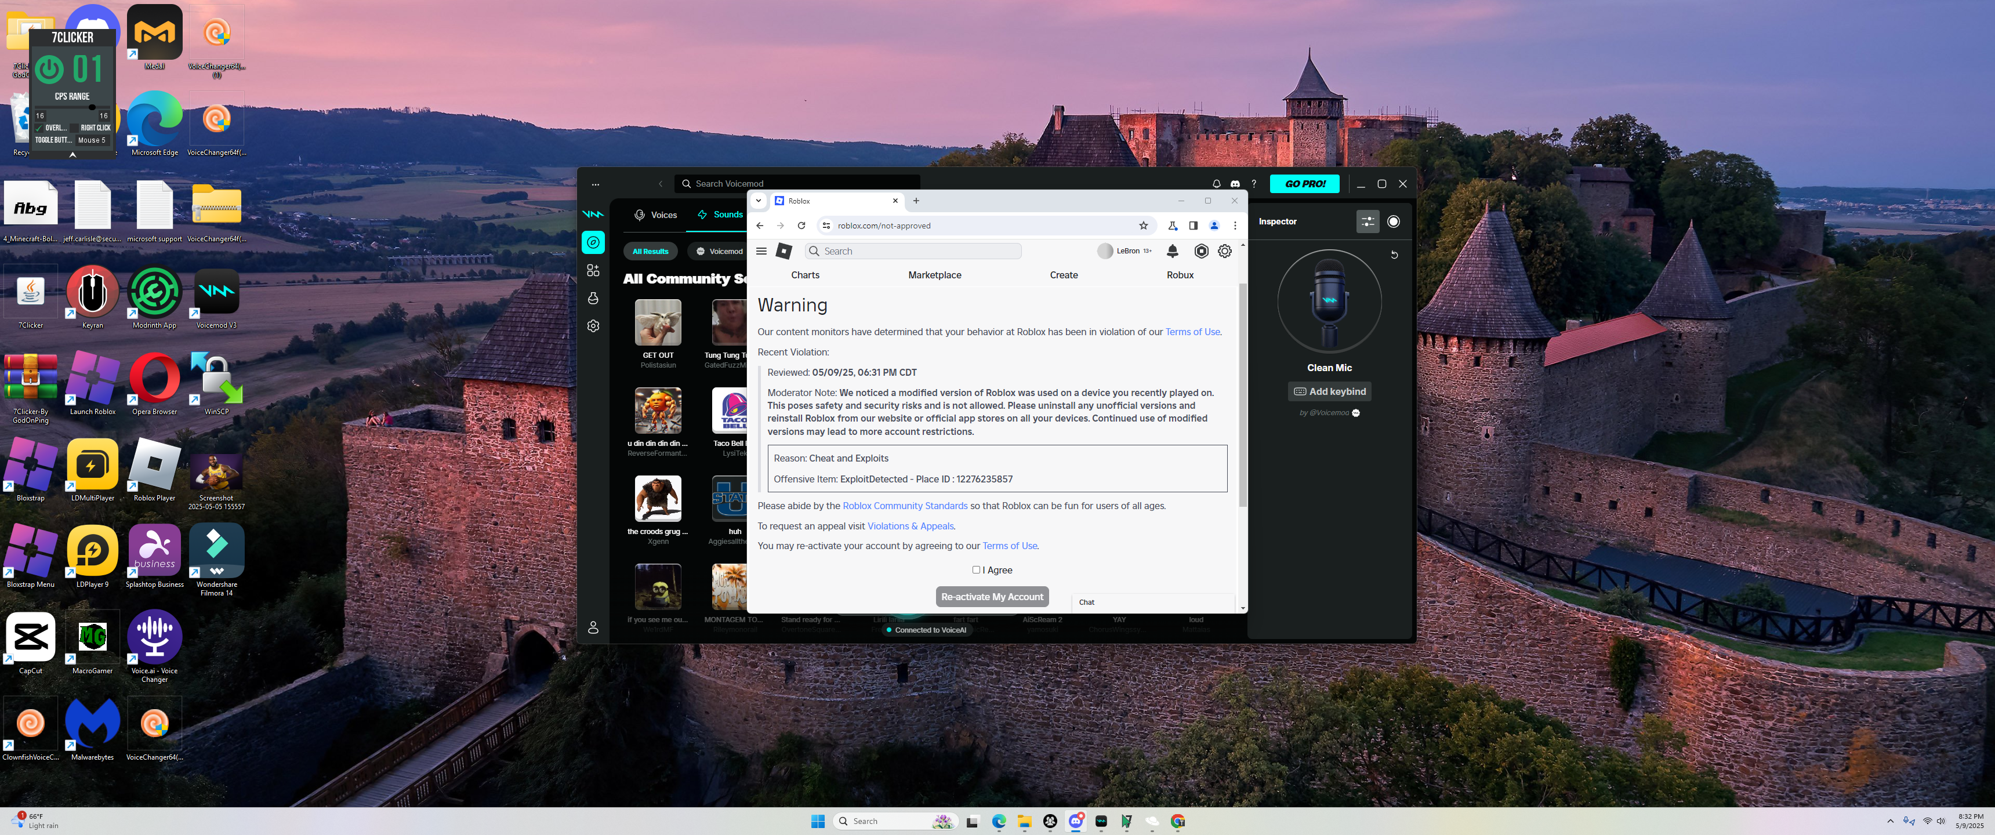Click the Roblox notifications bell

pos(1173,251)
